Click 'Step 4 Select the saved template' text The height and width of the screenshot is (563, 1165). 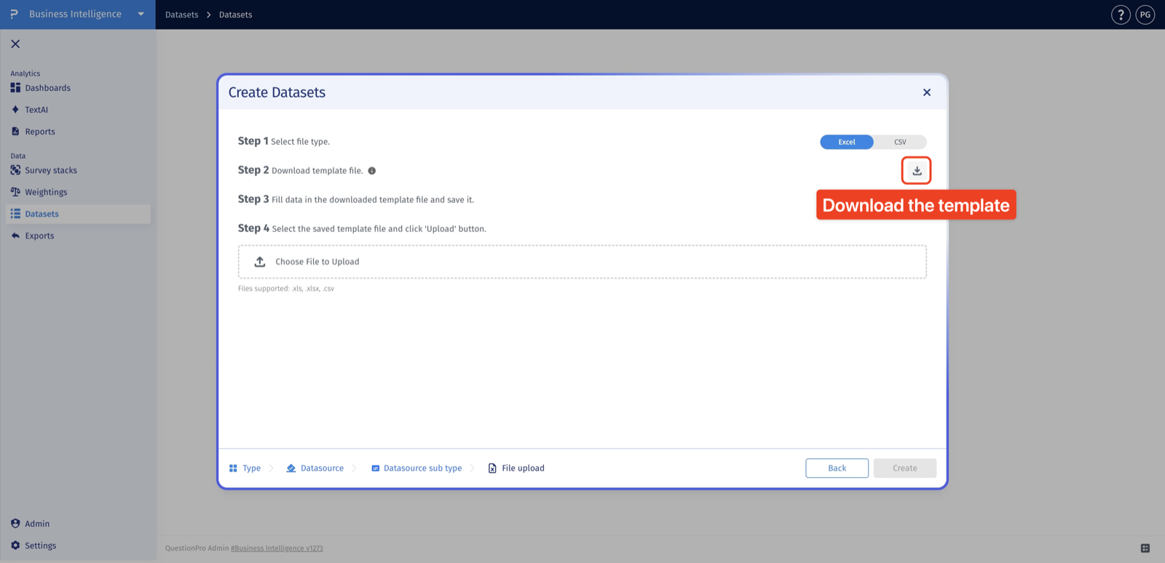tap(362, 228)
